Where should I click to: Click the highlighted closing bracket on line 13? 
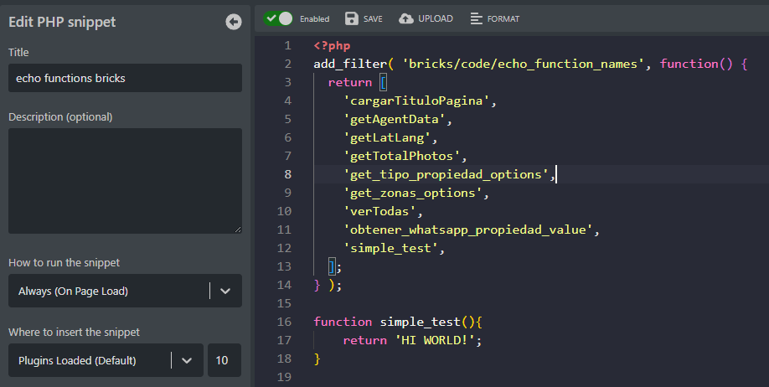coord(332,267)
